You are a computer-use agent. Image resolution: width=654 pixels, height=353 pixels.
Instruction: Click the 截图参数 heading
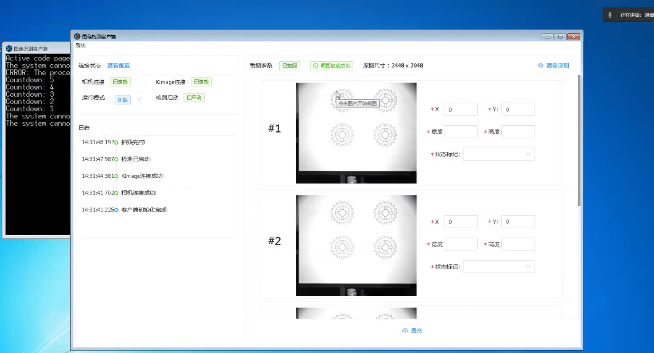click(261, 66)
